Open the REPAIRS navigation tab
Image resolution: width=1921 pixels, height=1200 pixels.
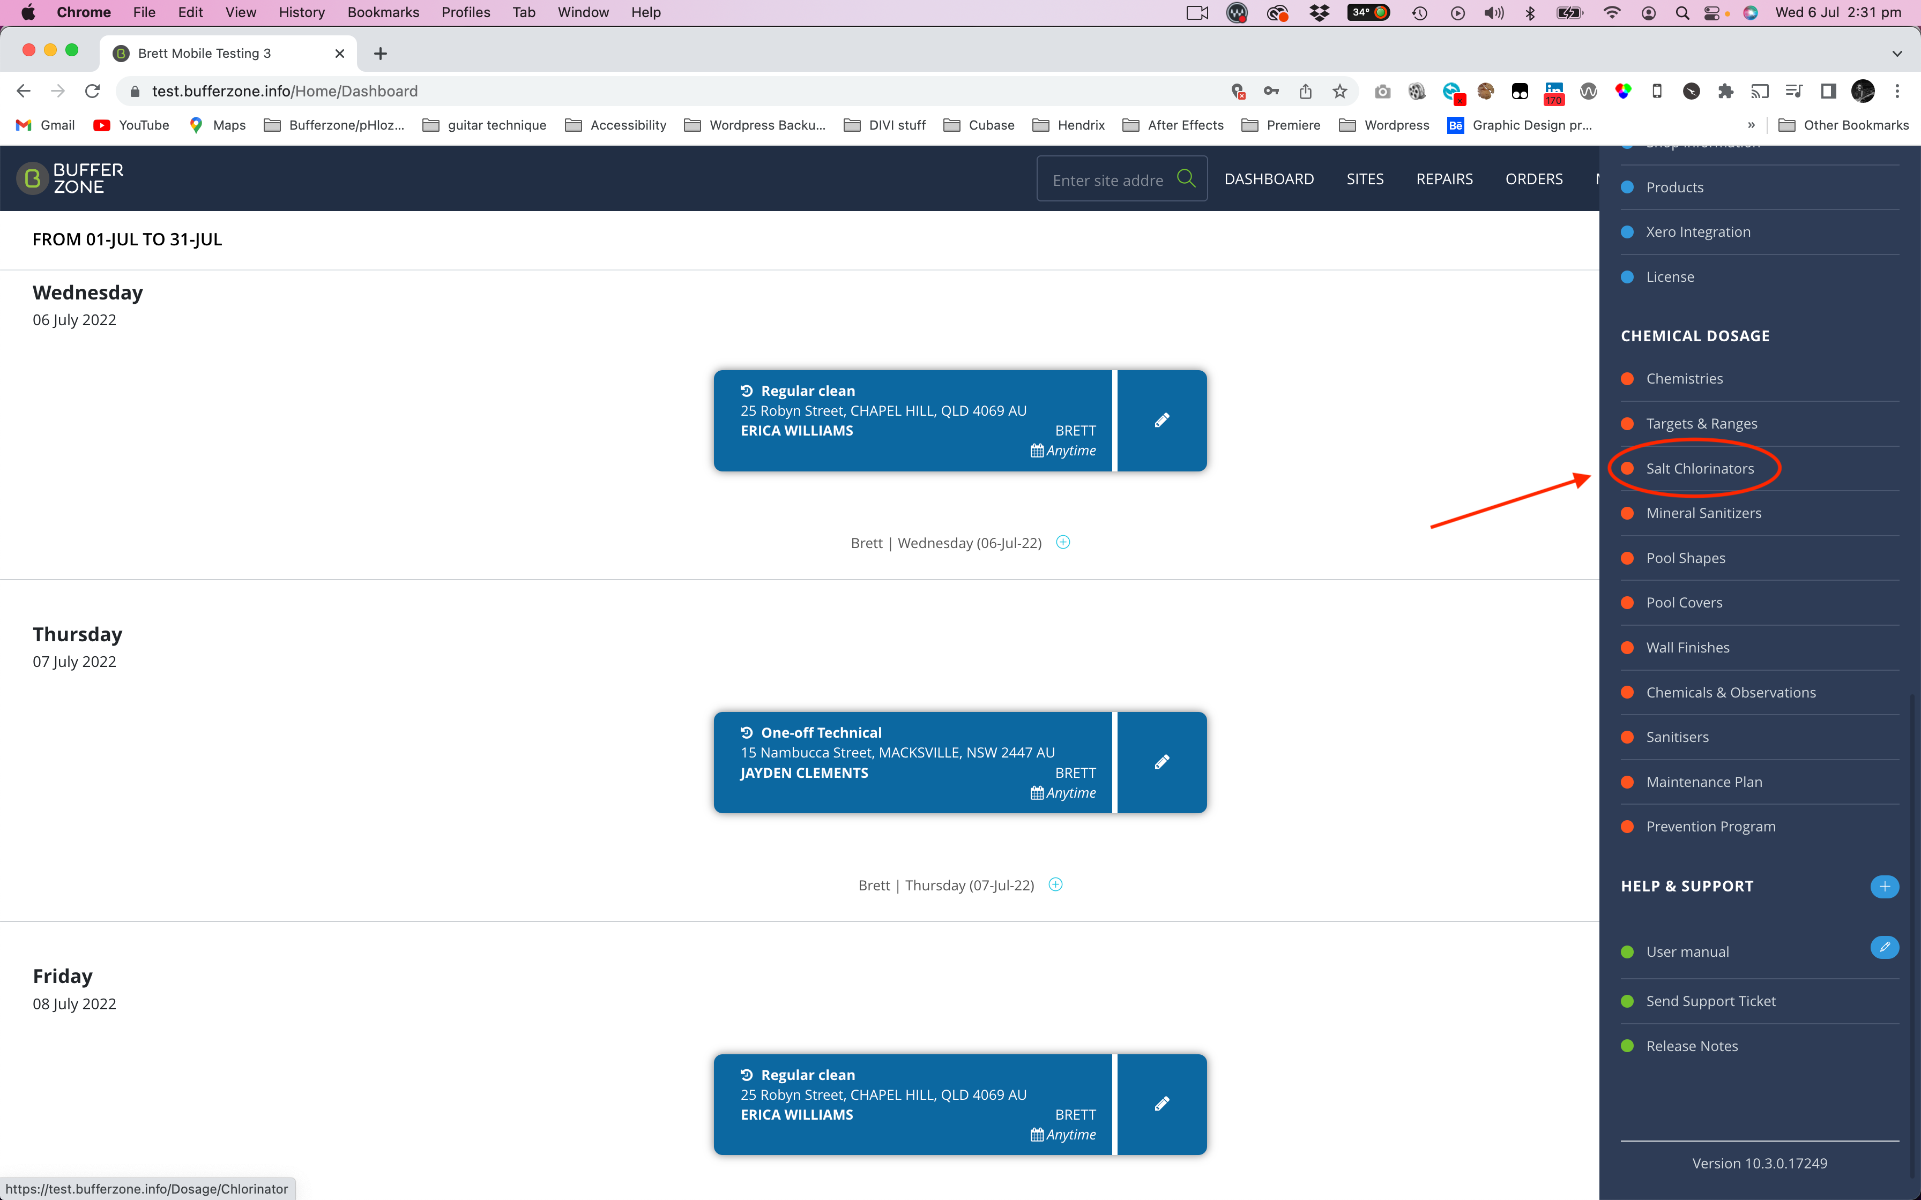point(1444,178)
